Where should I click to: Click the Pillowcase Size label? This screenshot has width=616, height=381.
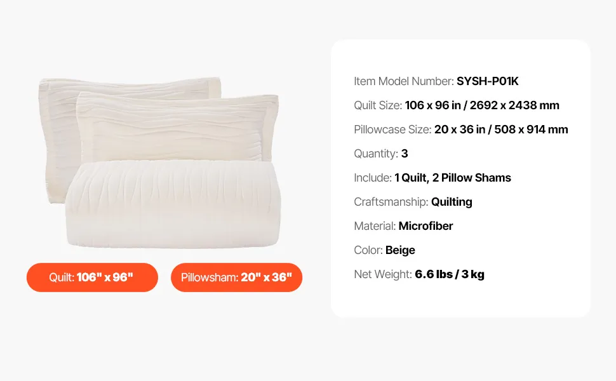coord(392,130)
